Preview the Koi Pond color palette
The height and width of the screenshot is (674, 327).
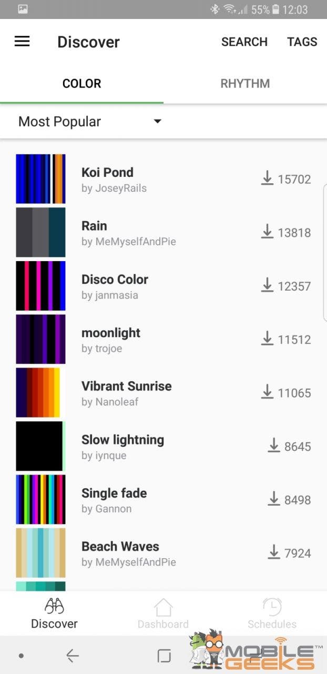[x=40, y=179]
